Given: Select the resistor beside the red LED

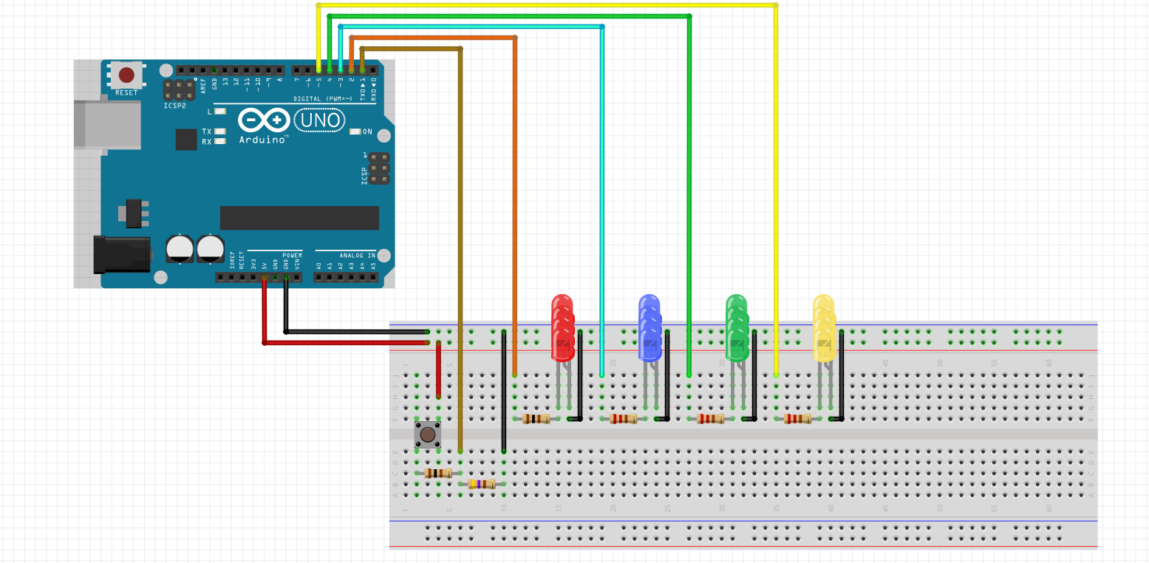Looking at the screenshot, I should click(x=536, y=419).
